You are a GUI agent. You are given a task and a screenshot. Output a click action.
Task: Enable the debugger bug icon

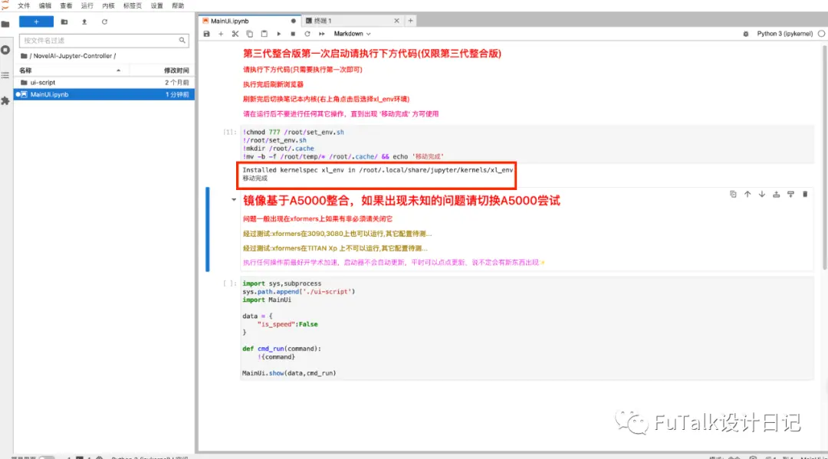[746, 34]
